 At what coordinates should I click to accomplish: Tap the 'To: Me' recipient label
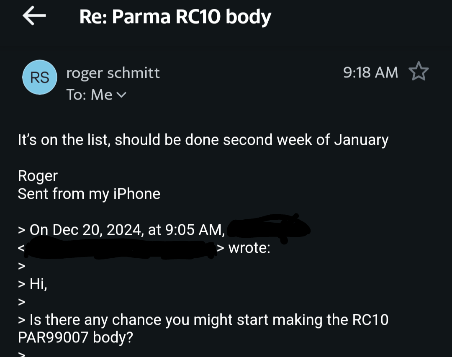pos(90,95)
